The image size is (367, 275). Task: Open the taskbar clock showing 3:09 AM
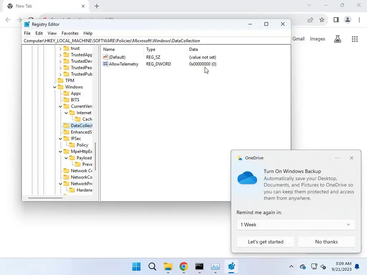pyautogui.click(x=342, y=266)
